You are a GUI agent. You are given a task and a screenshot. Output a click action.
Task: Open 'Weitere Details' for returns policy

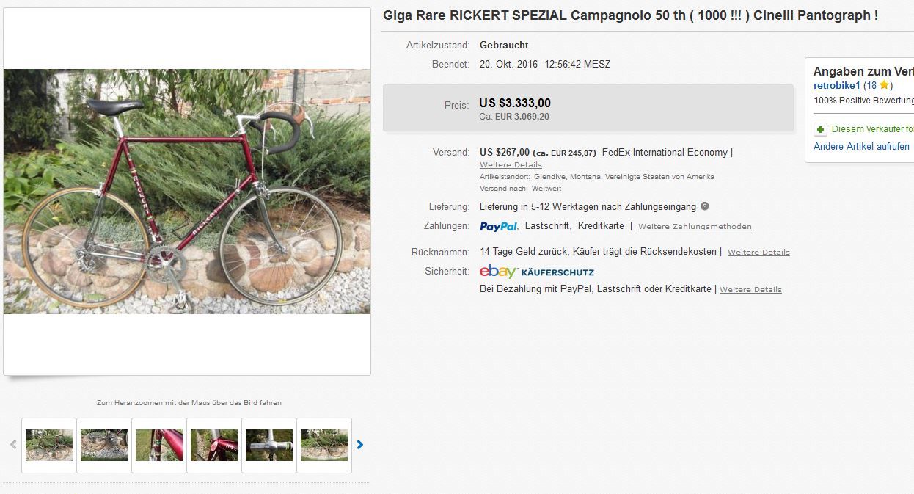point(758,253)
